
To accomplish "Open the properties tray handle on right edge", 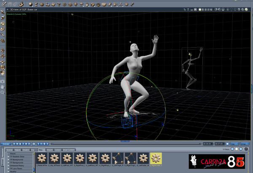I will [252, 89].
